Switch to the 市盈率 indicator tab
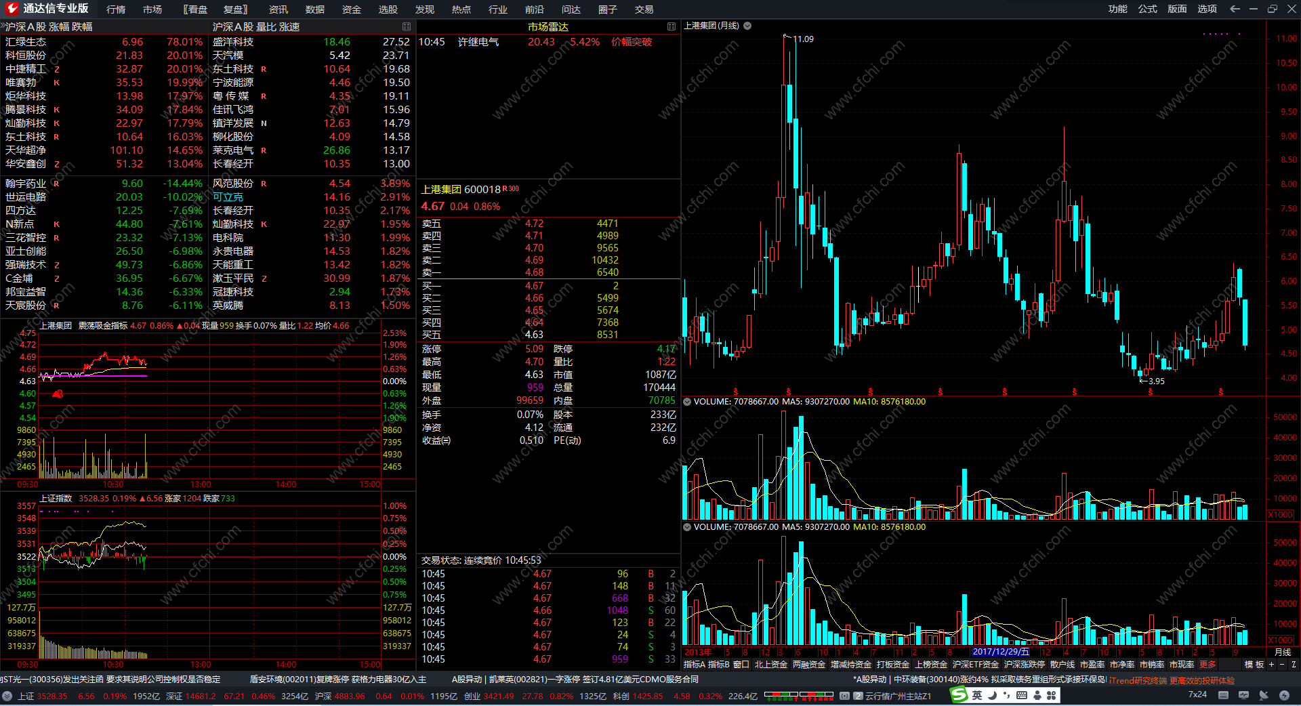Screen dimensions: 1301x706 coord(1092,665)
